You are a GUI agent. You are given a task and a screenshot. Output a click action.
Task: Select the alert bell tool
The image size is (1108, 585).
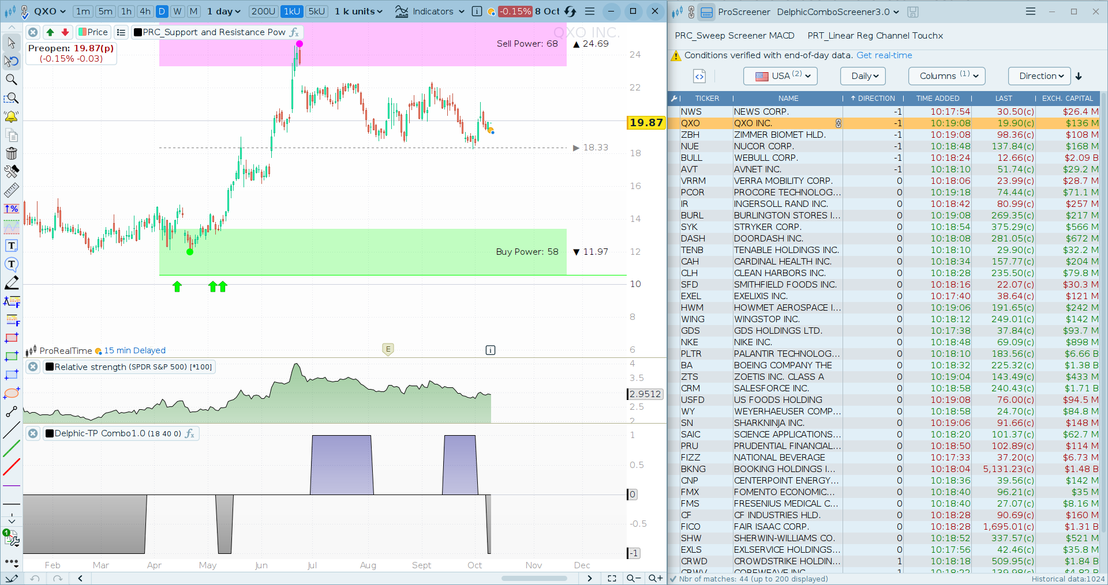[x=11, y=117]
